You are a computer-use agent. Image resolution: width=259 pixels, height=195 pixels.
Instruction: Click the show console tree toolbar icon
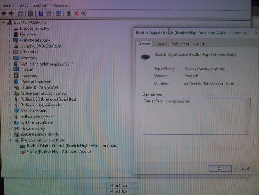coord(21,14)
